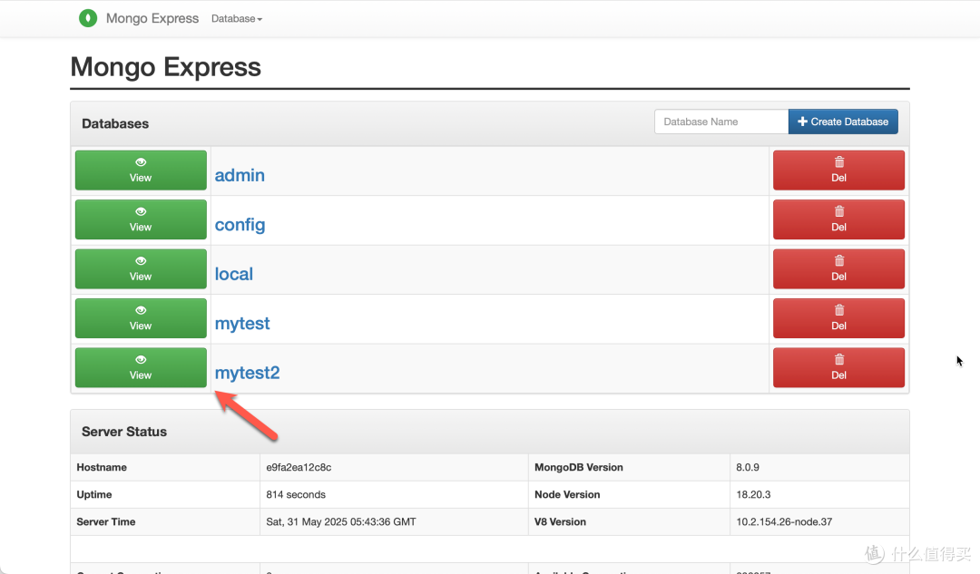The image size is (980, 574).
Task: View the admin database
Action: pos(141,170)
